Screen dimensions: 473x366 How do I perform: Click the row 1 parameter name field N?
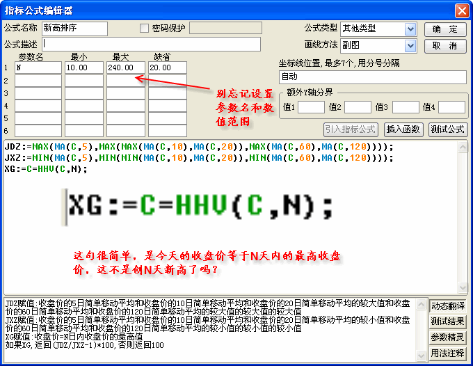(x=38, y=67)
